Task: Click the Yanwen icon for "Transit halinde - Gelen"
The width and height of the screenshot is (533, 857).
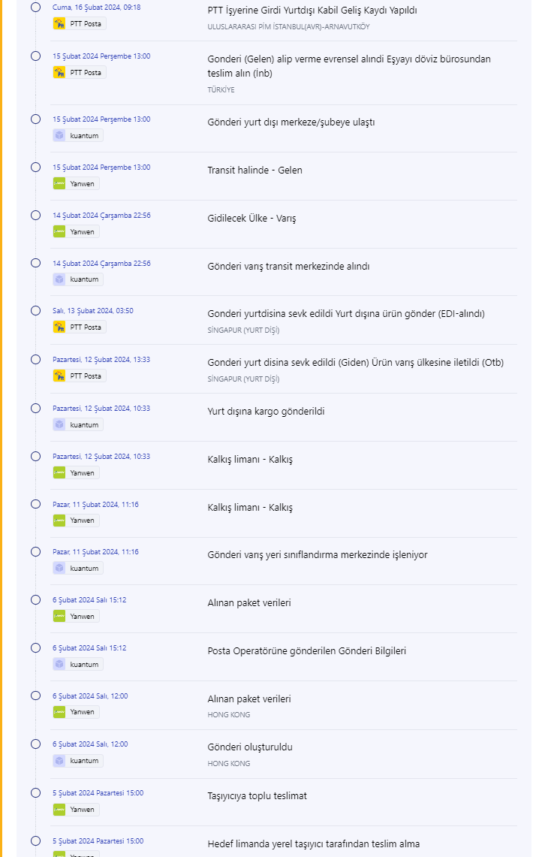Action: (x=59, y=183)
